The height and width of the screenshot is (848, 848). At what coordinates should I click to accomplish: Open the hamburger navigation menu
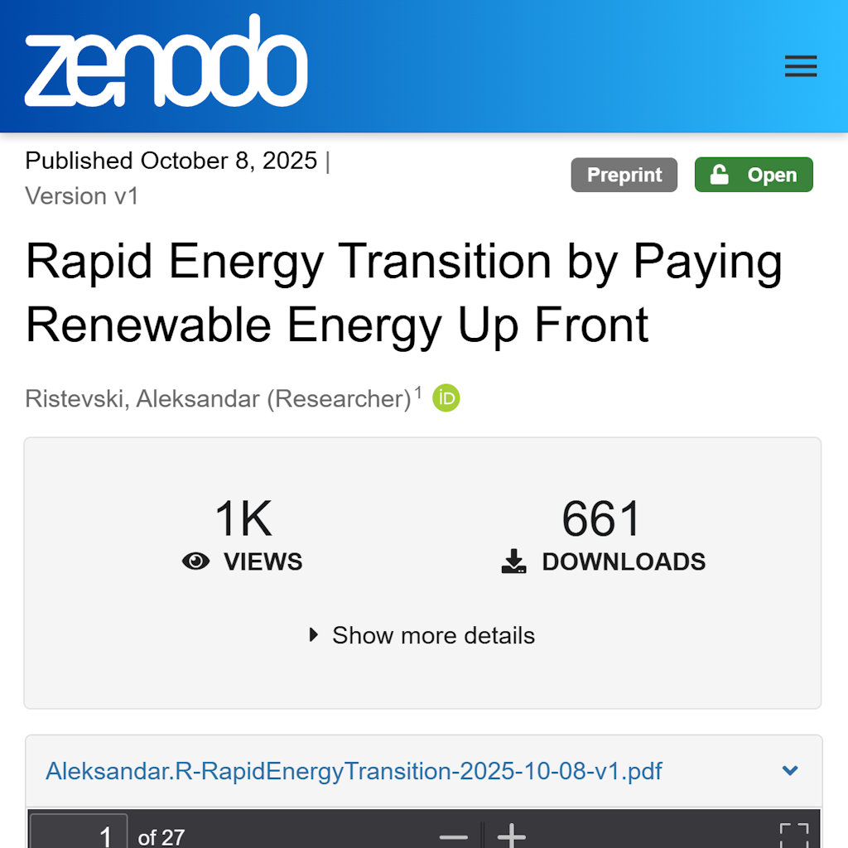coord(800,66)
